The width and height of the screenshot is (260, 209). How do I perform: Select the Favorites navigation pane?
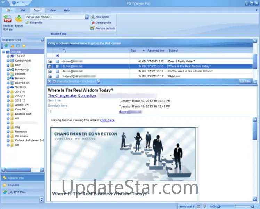click(23, 185)
